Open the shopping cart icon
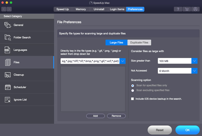Image resolution: width=202 pixels, height=136 pixels. pos(187,9)
